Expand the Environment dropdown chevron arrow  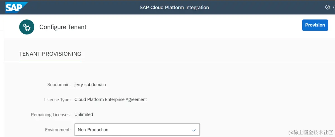tap(193, 130)
